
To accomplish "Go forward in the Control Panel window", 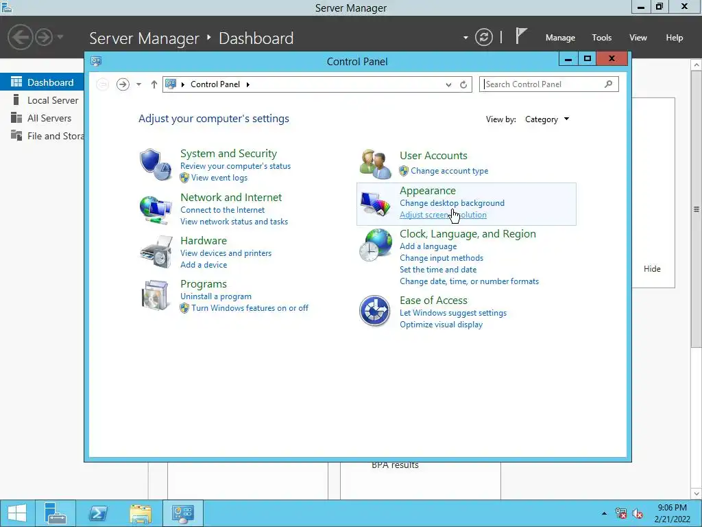I will point(123,84).
